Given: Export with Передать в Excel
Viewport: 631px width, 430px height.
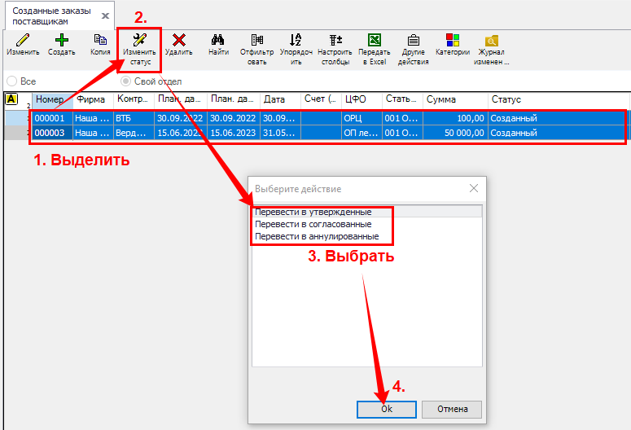Looking at the screenshot, I should pyautogui.click(x=374, y=40).
